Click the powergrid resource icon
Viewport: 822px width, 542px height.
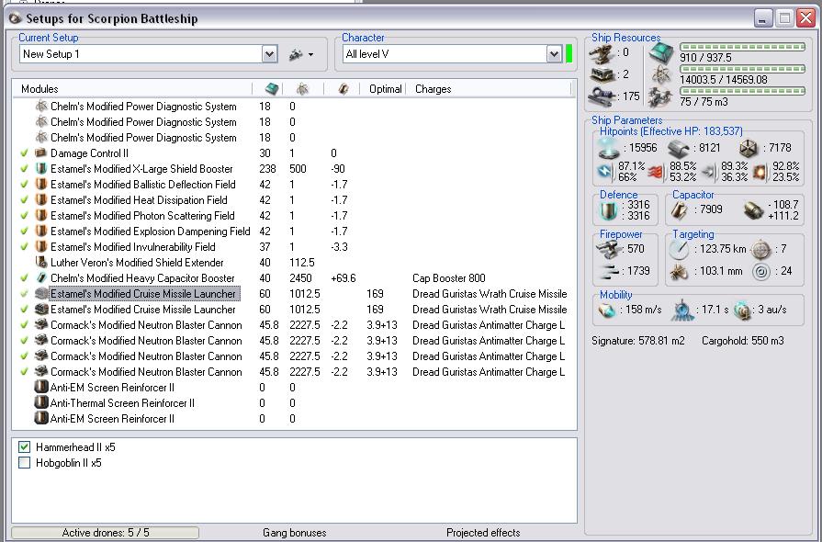coord(661,75)
